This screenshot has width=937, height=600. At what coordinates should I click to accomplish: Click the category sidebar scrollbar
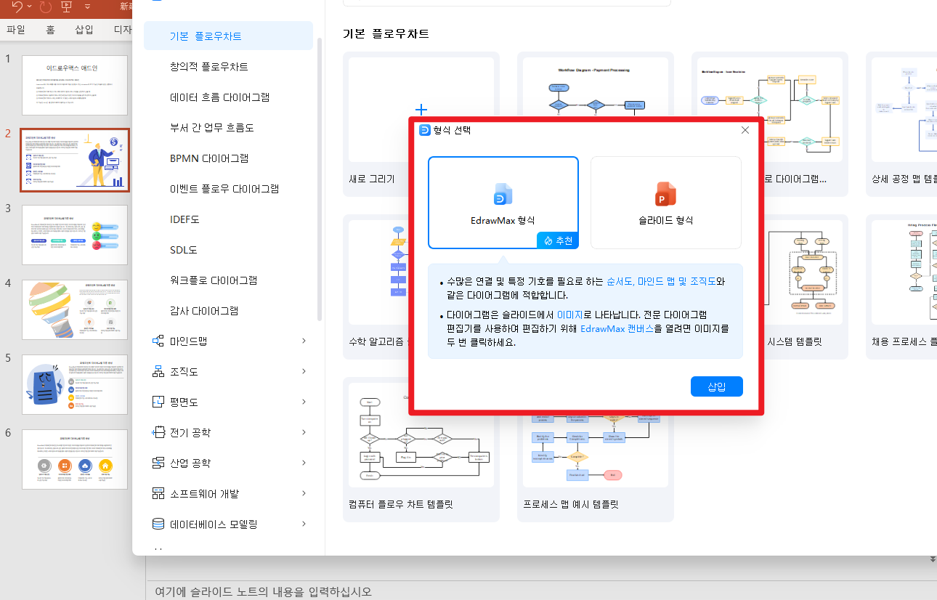[319, 179]
